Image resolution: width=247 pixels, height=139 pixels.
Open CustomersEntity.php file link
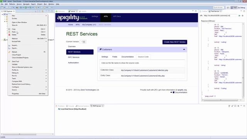click(143, 76)
